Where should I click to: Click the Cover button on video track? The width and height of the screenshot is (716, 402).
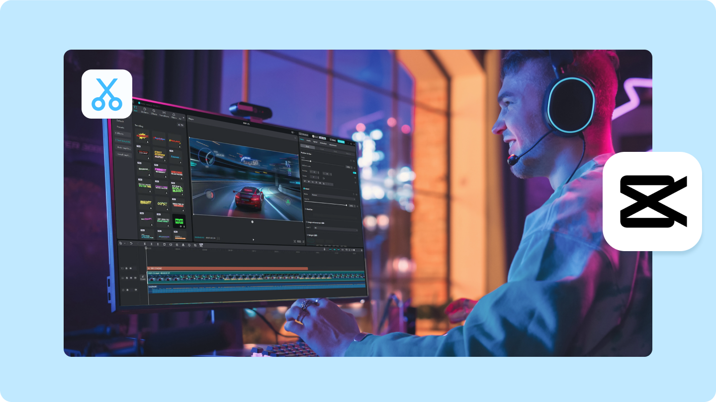pos(143,277)
